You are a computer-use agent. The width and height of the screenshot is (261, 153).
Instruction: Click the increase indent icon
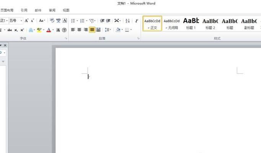[x=108, y=21]
